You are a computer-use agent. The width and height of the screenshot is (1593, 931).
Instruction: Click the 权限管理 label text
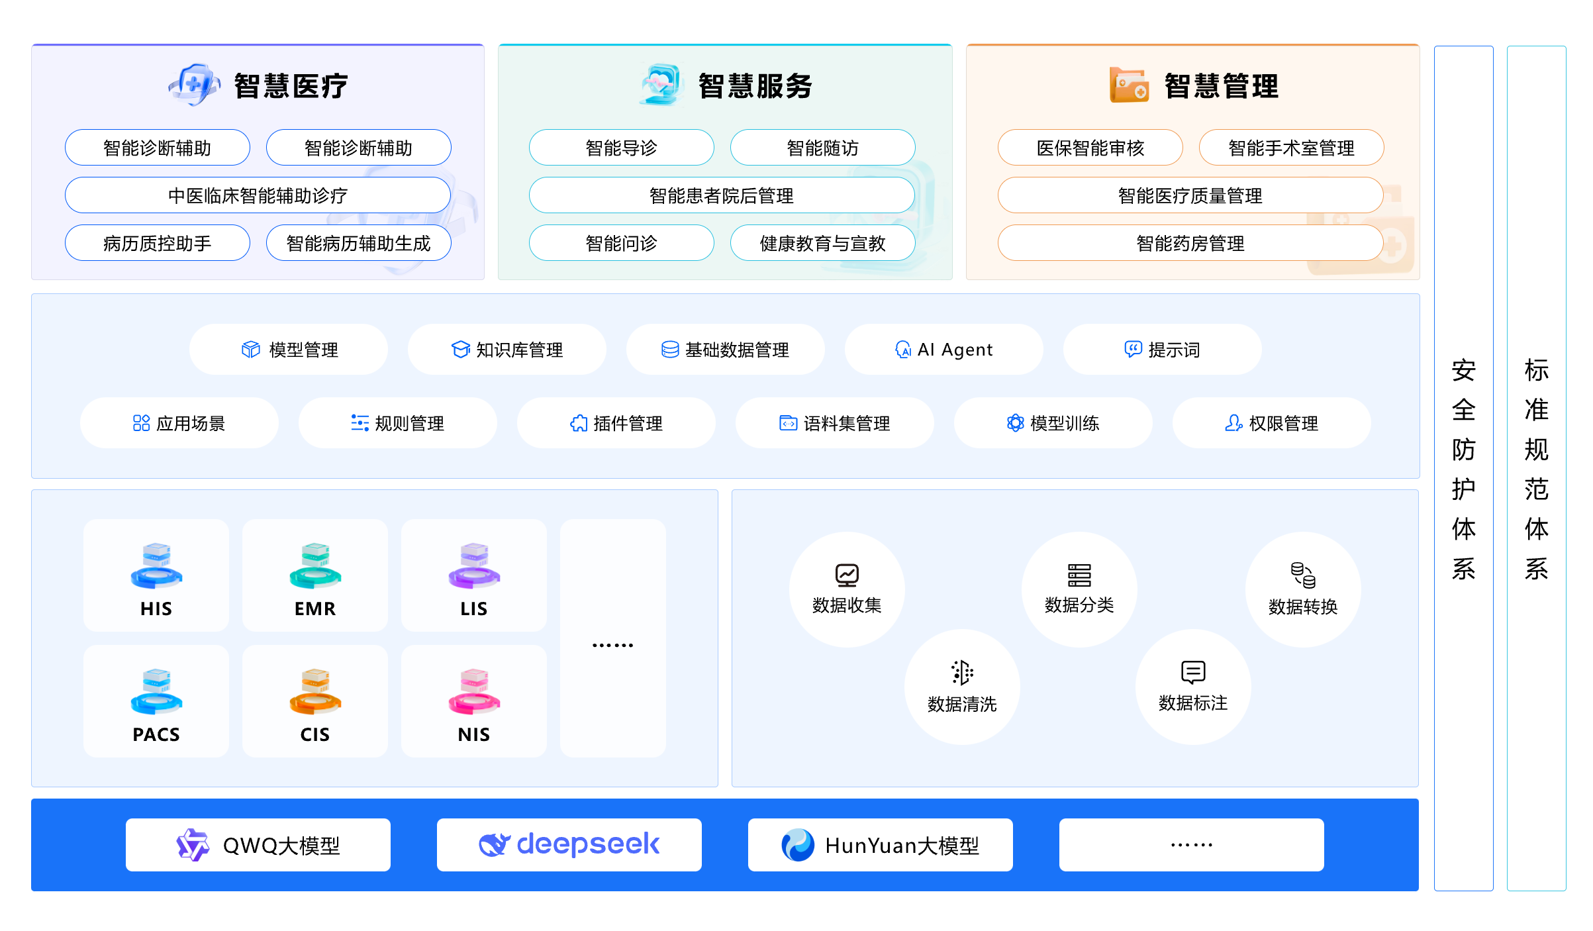pyautogui.click(x=1283, y=423)
